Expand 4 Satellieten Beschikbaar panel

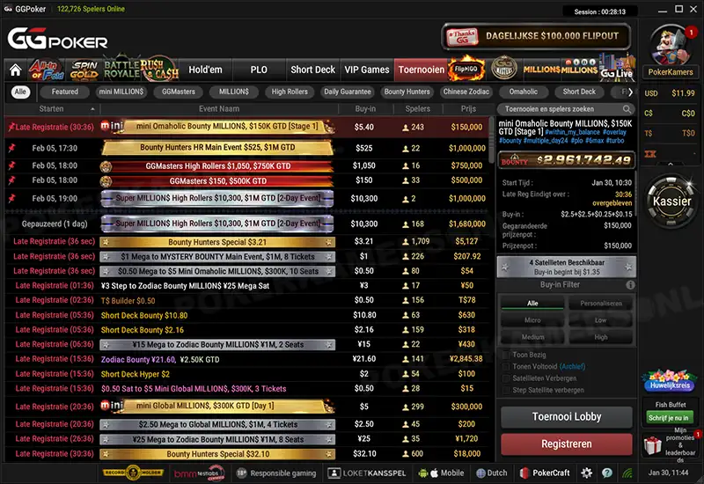point(566,267)
